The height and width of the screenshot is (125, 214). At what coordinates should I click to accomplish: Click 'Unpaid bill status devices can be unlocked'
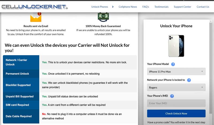[x=73, y=96]
